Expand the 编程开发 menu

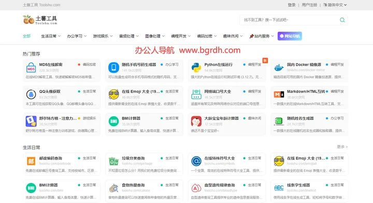click(x=181, y=36)
